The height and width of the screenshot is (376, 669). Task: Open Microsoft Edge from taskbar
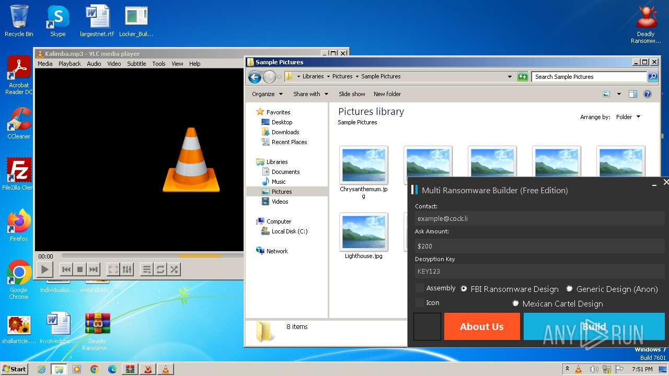click(x=112, y=369)
